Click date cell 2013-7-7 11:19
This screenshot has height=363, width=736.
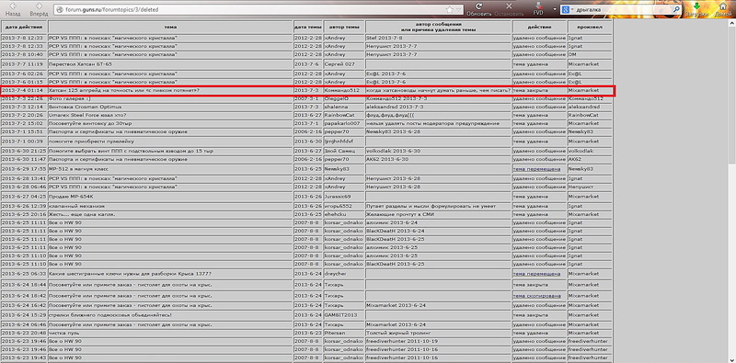pos(24,63)
